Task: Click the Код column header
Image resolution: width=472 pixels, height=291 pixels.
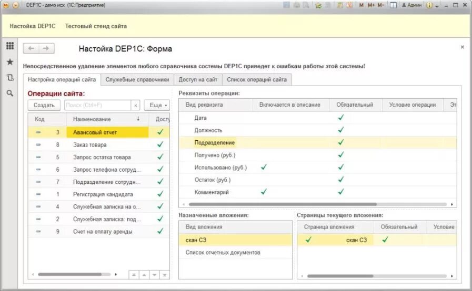Action: [x=47, y=119]
